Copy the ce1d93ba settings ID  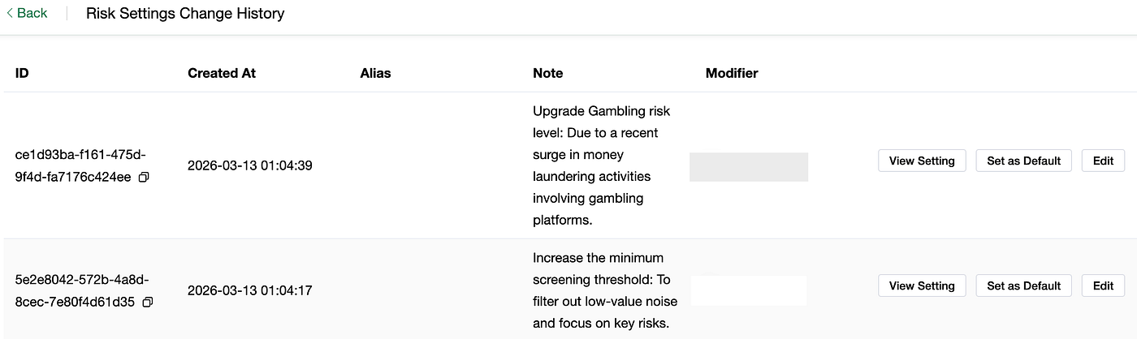click(144, 177)
